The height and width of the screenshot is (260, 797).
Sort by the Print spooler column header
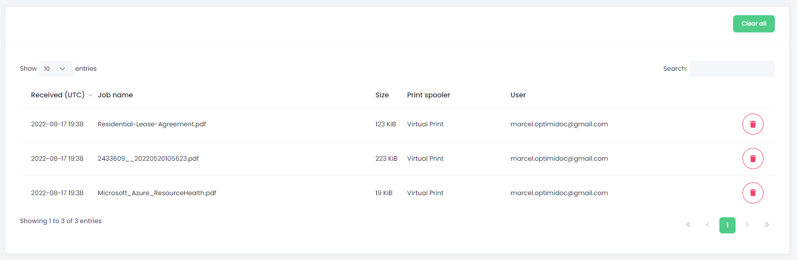[x=428, y=95]
